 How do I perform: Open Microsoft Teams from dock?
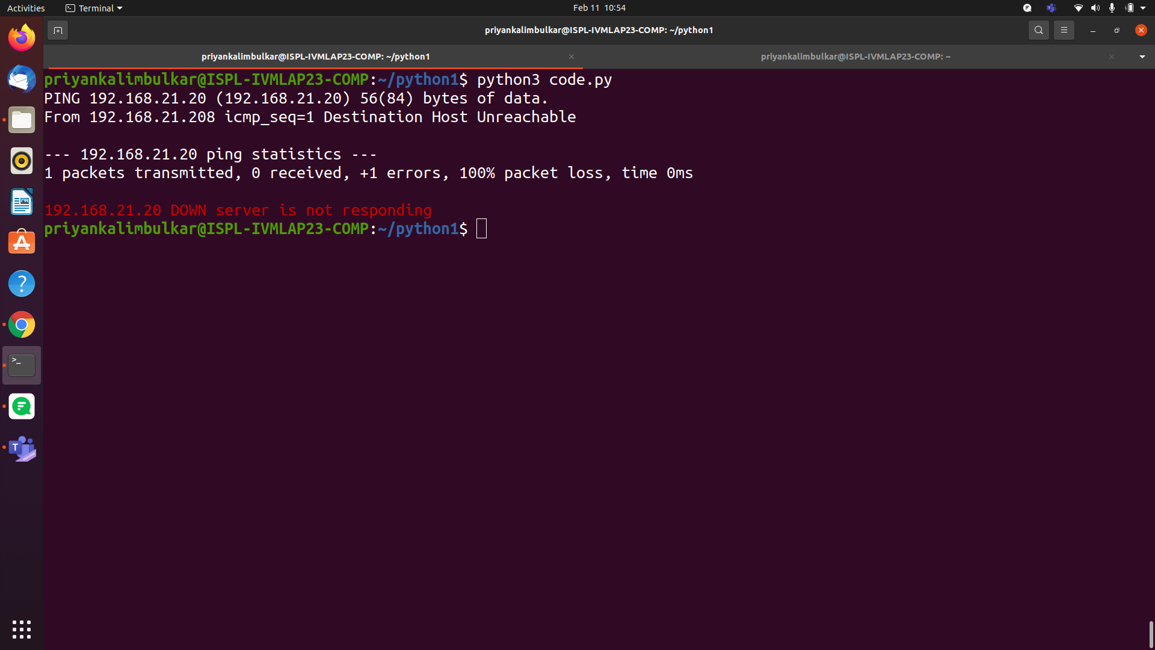[22, 448]
